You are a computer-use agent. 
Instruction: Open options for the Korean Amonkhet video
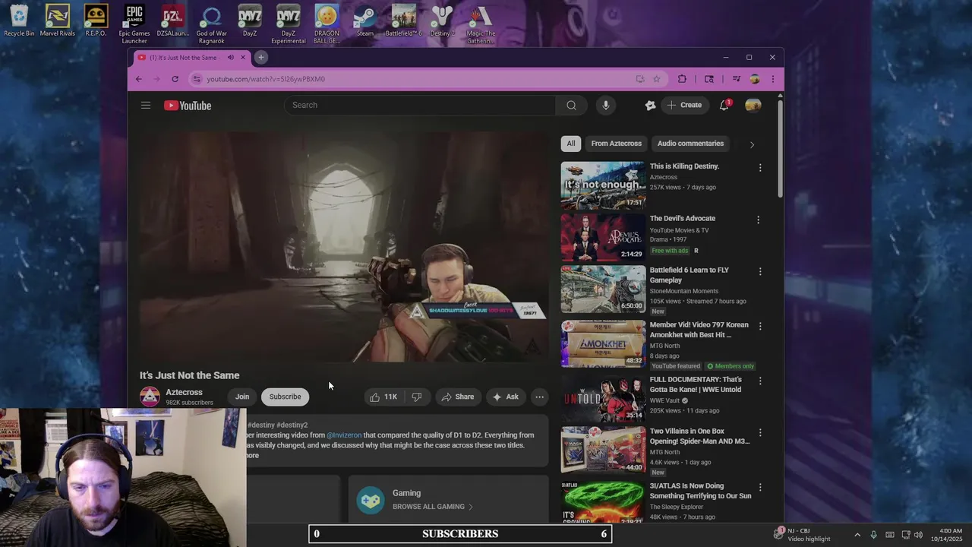[x=759, y=327]
